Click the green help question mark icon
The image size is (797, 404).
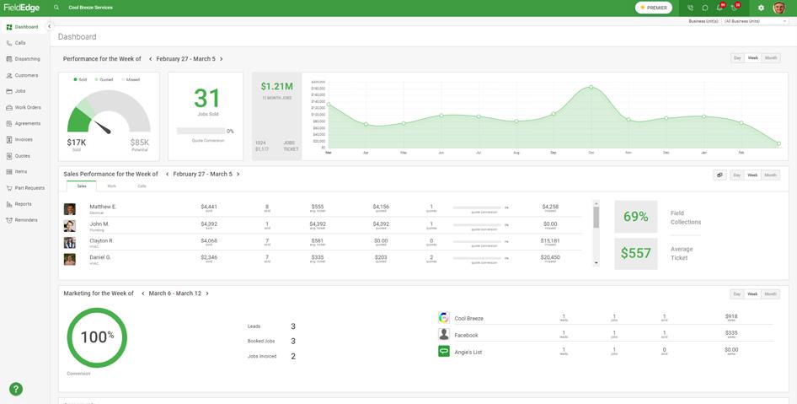pos(16,390)
